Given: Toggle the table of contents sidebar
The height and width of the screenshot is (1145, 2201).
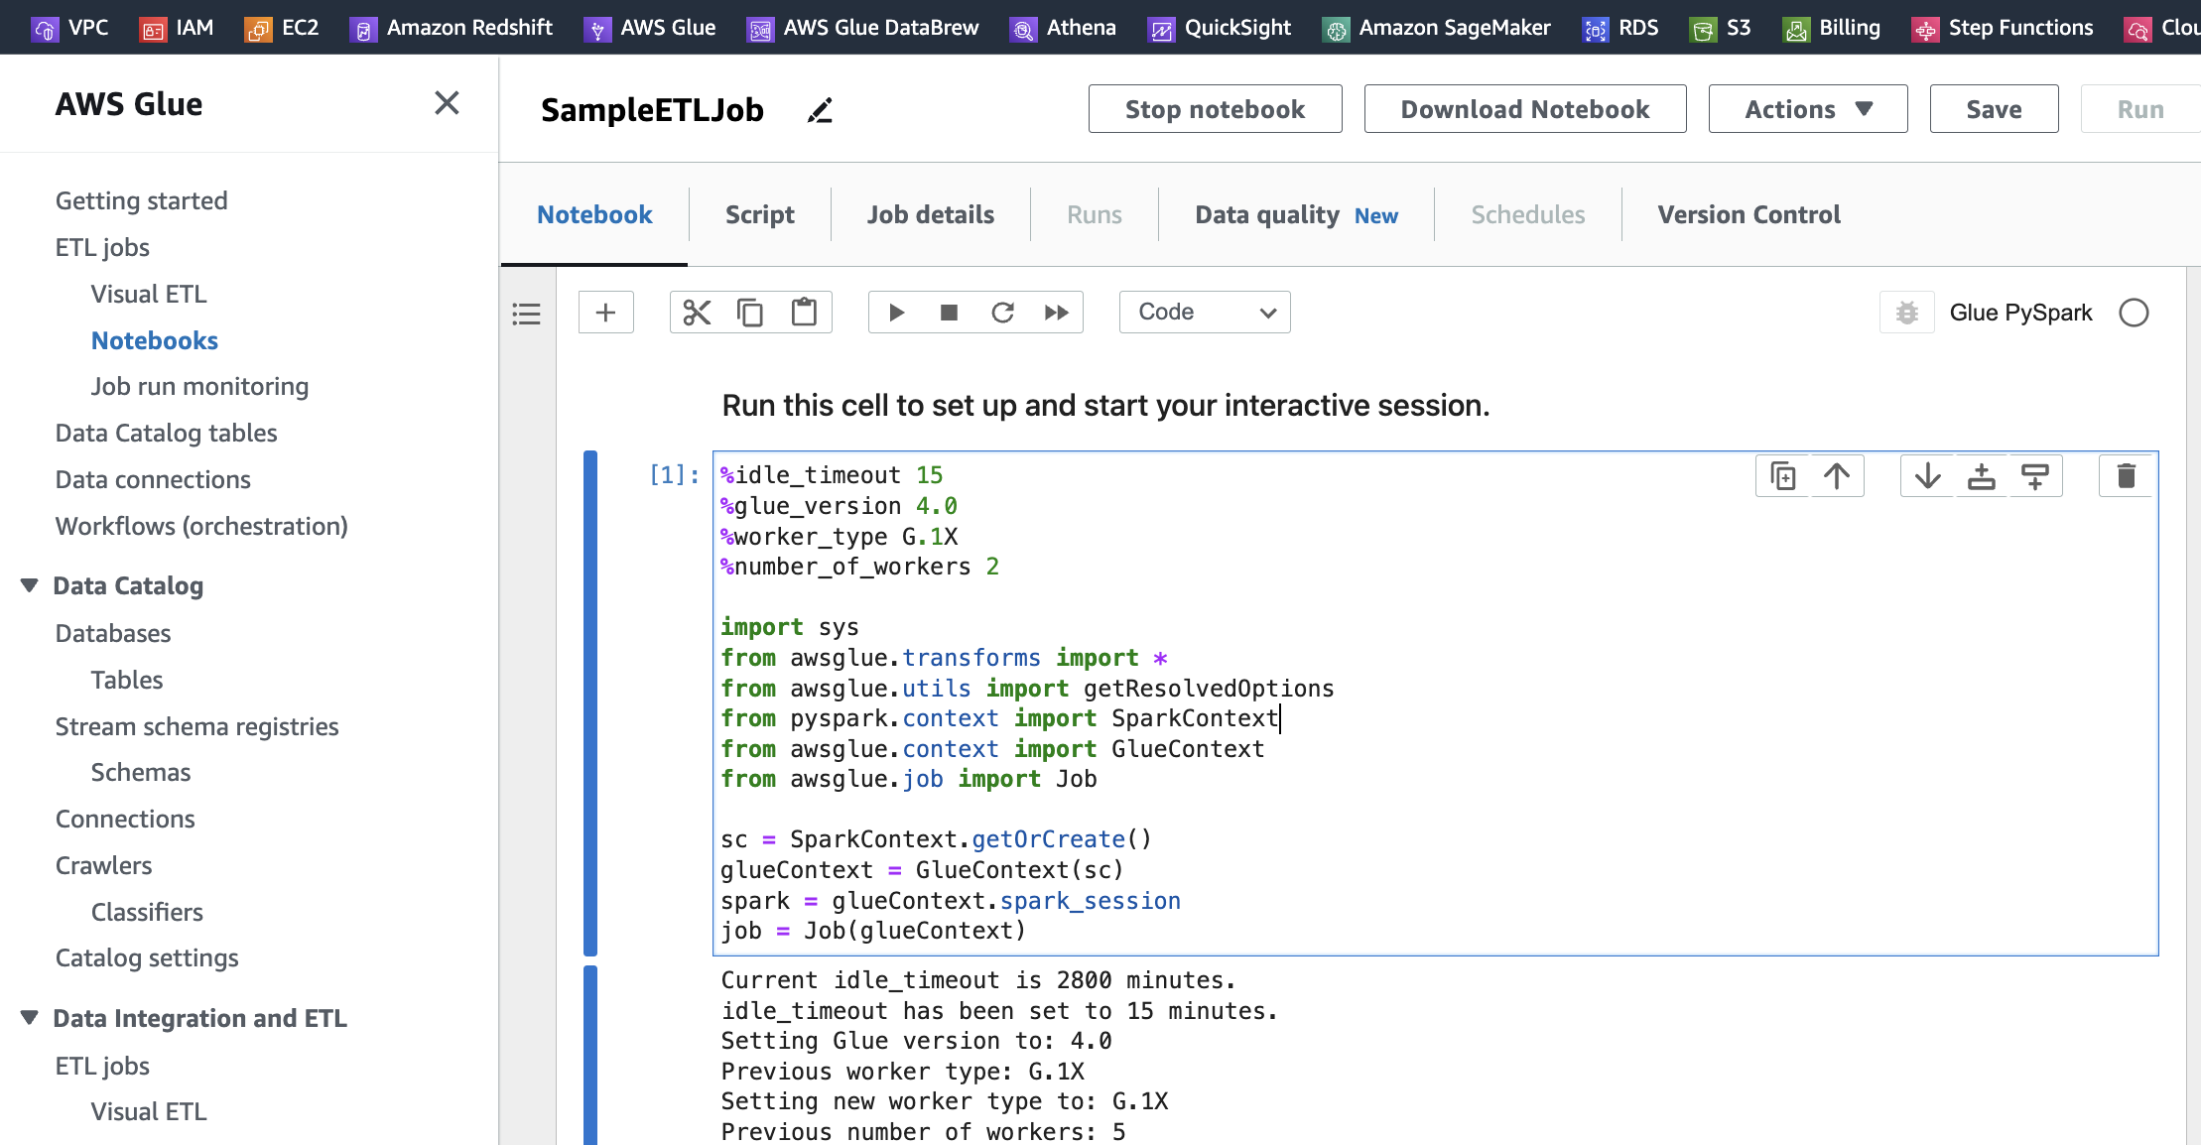Looking at the screenshot, I should pos(526,314).
